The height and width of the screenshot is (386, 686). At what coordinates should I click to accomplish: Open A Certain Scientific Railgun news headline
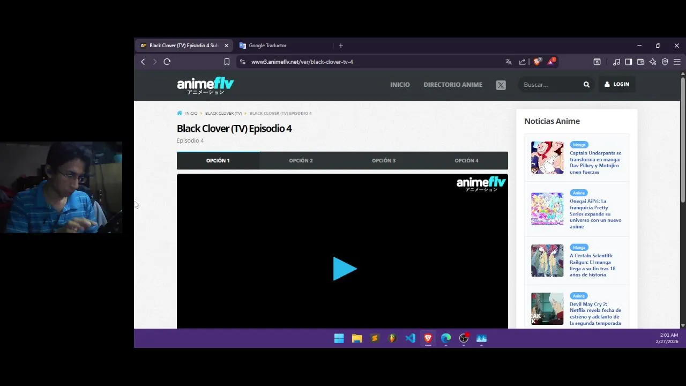[593, 265]
